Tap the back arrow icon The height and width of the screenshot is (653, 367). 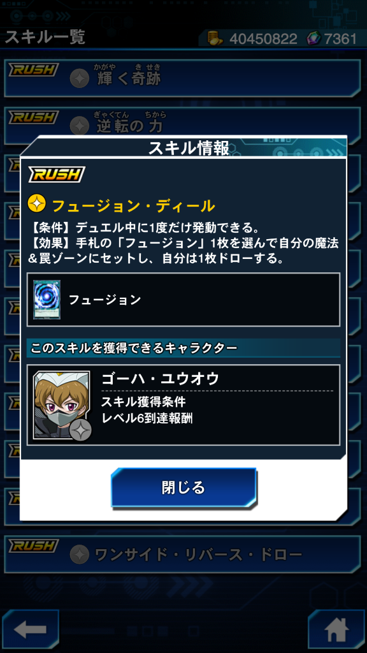click(x=30, y=631)
